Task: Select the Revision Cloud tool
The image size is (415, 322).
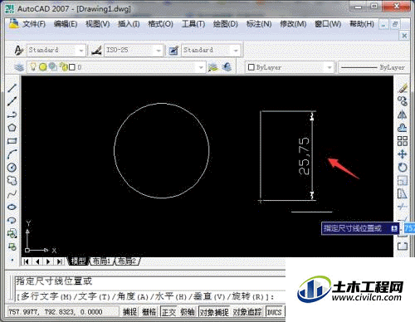Action: 12,181
